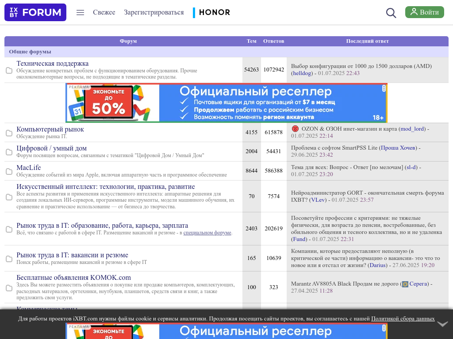Viewport: 453px width, 339px height.
Task: Open the iXBT Forum logo home link
Action: click(35, 12)
